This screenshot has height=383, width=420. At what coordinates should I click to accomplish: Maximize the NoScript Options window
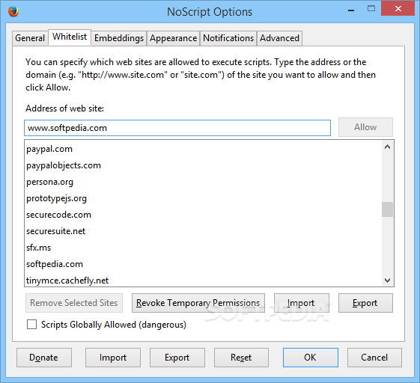371,8
